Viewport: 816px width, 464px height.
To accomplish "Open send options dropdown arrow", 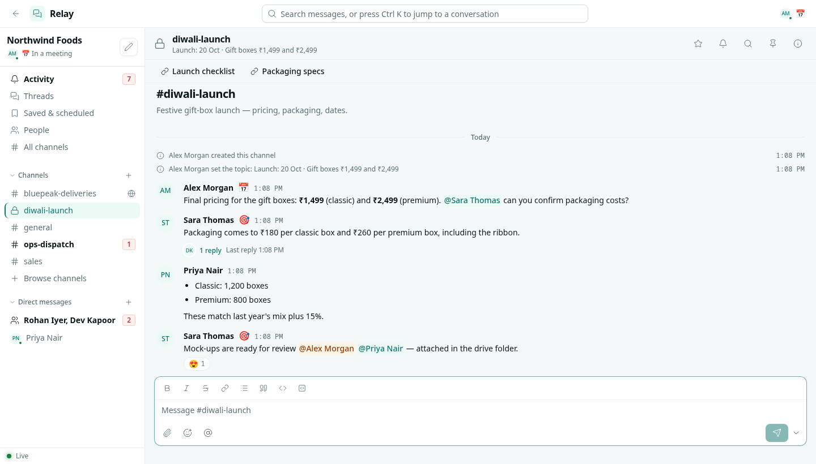I will pos(796,433).
